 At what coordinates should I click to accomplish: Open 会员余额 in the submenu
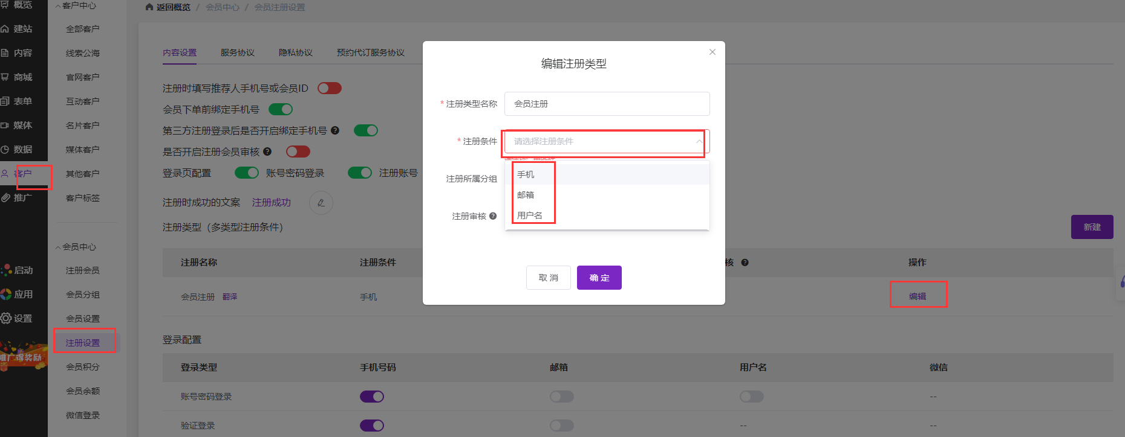[83, 391]
